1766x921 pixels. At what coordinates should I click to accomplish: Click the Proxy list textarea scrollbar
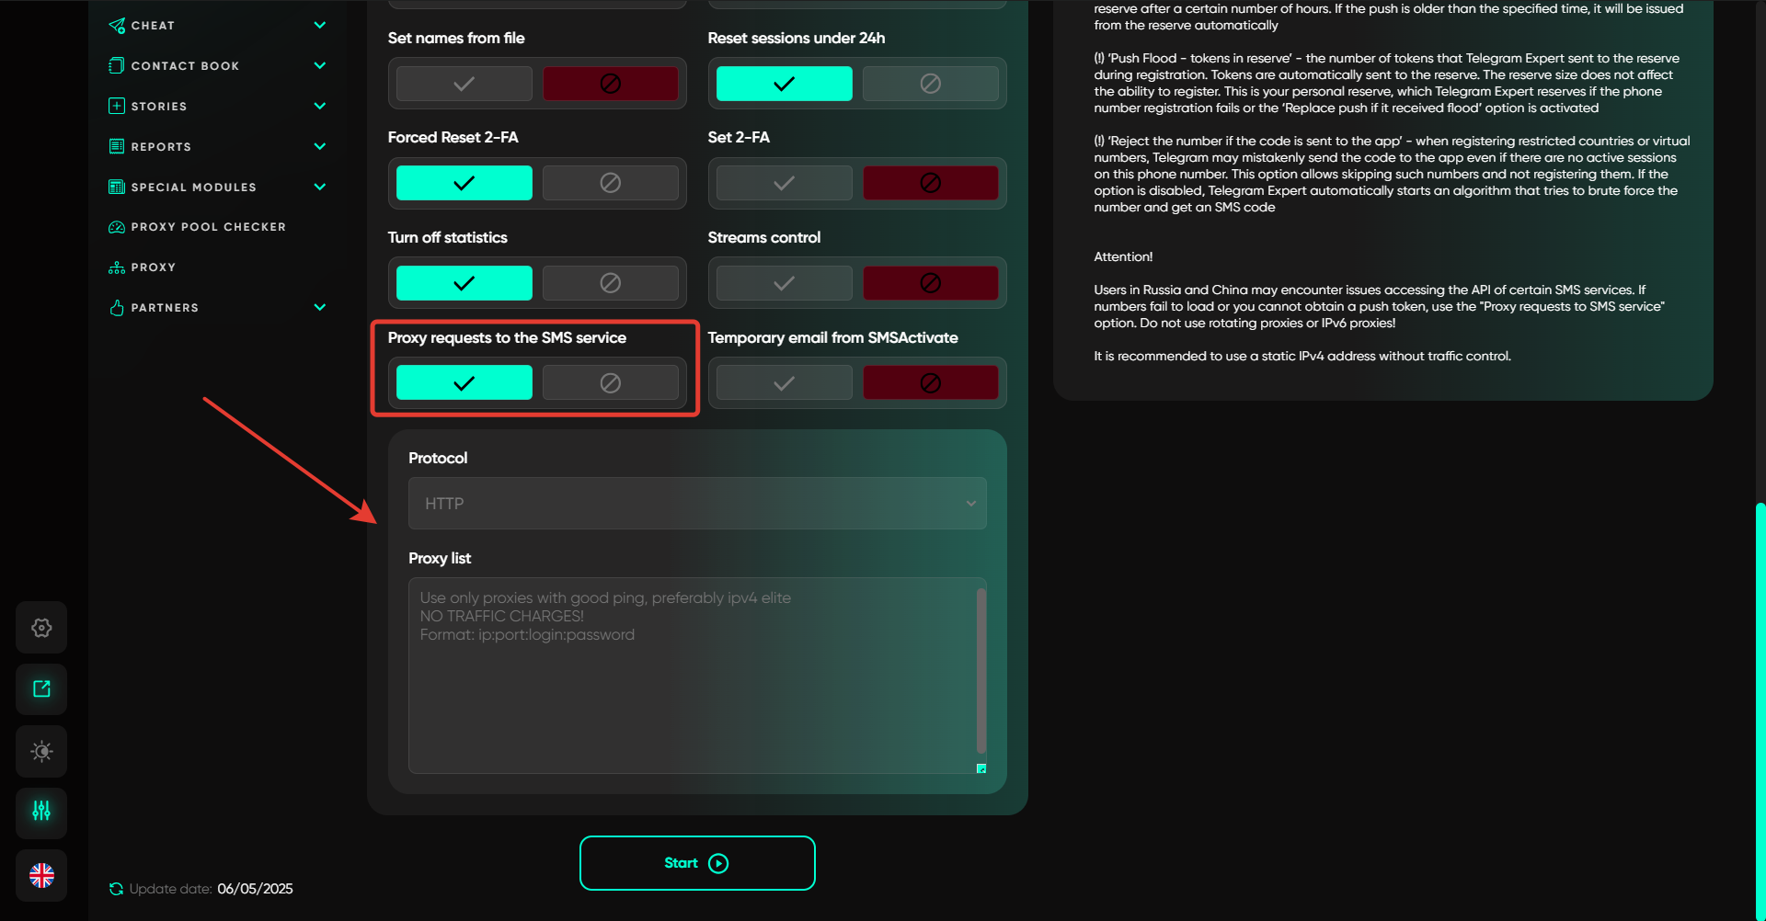point(981,671)
